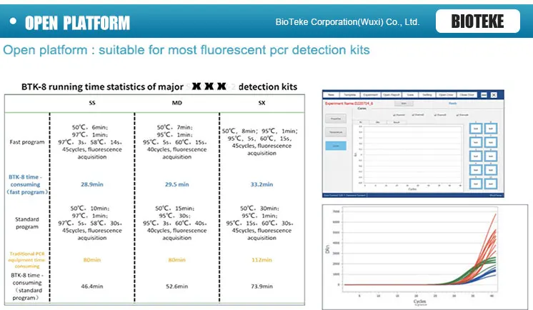Select well box numbered 1
This screenshot has width=533, height=310.
[x=476, y=129]
